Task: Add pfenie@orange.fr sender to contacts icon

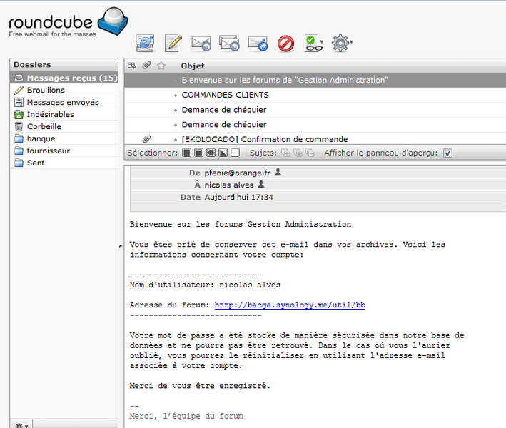Action: pos(278,173)
